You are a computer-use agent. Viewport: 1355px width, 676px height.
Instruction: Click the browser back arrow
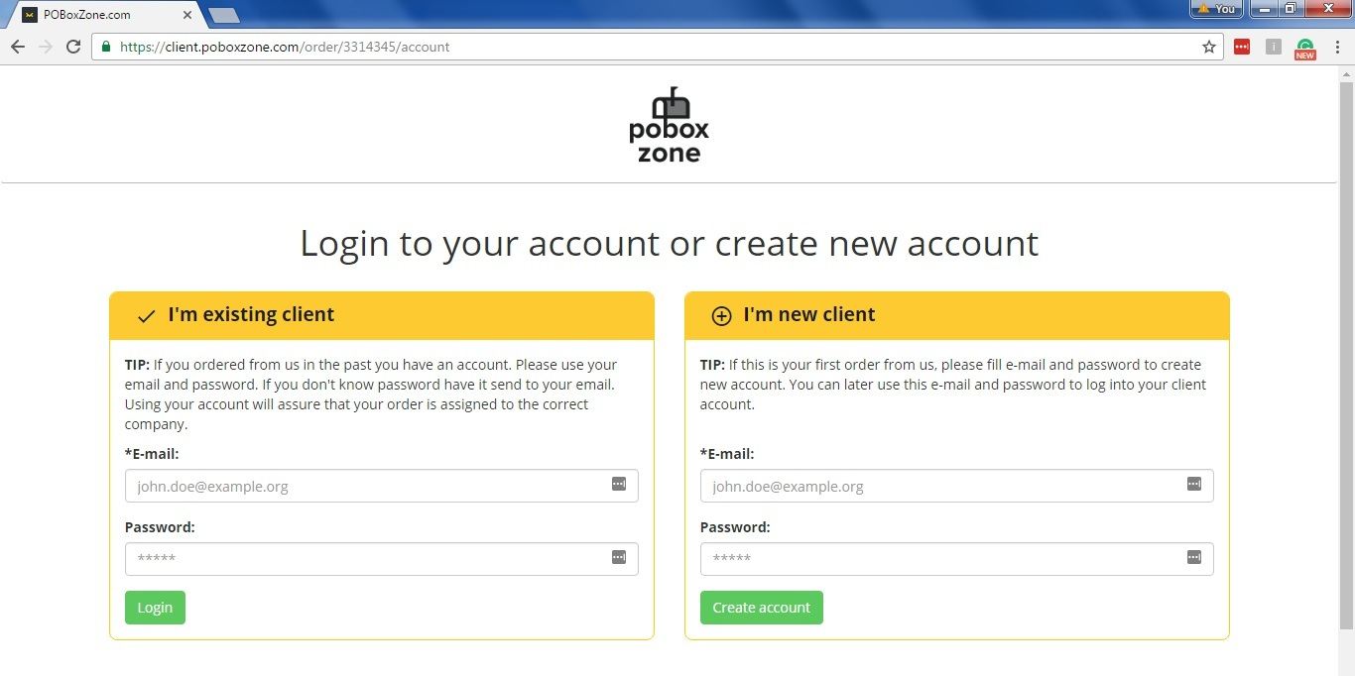(x=17, y=47)
